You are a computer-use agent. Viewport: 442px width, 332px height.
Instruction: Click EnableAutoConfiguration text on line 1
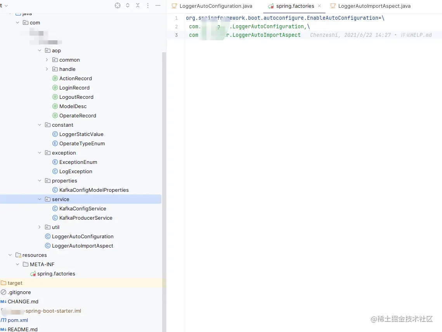tap(343, 18)
